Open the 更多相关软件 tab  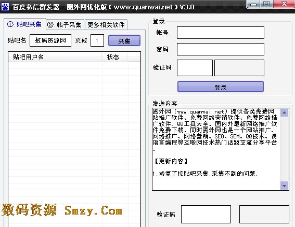[106, 24]
